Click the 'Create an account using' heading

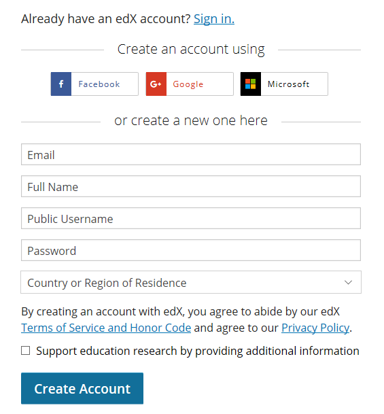coord(191,50)
